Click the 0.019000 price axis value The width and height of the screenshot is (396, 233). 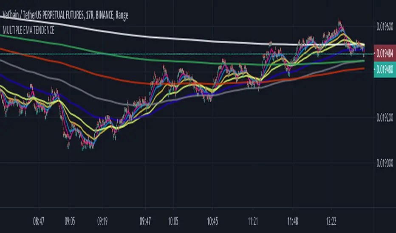[x=385, y=164]
